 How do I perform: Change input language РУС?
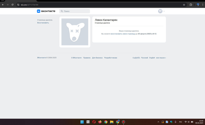[x=181, y=122]
